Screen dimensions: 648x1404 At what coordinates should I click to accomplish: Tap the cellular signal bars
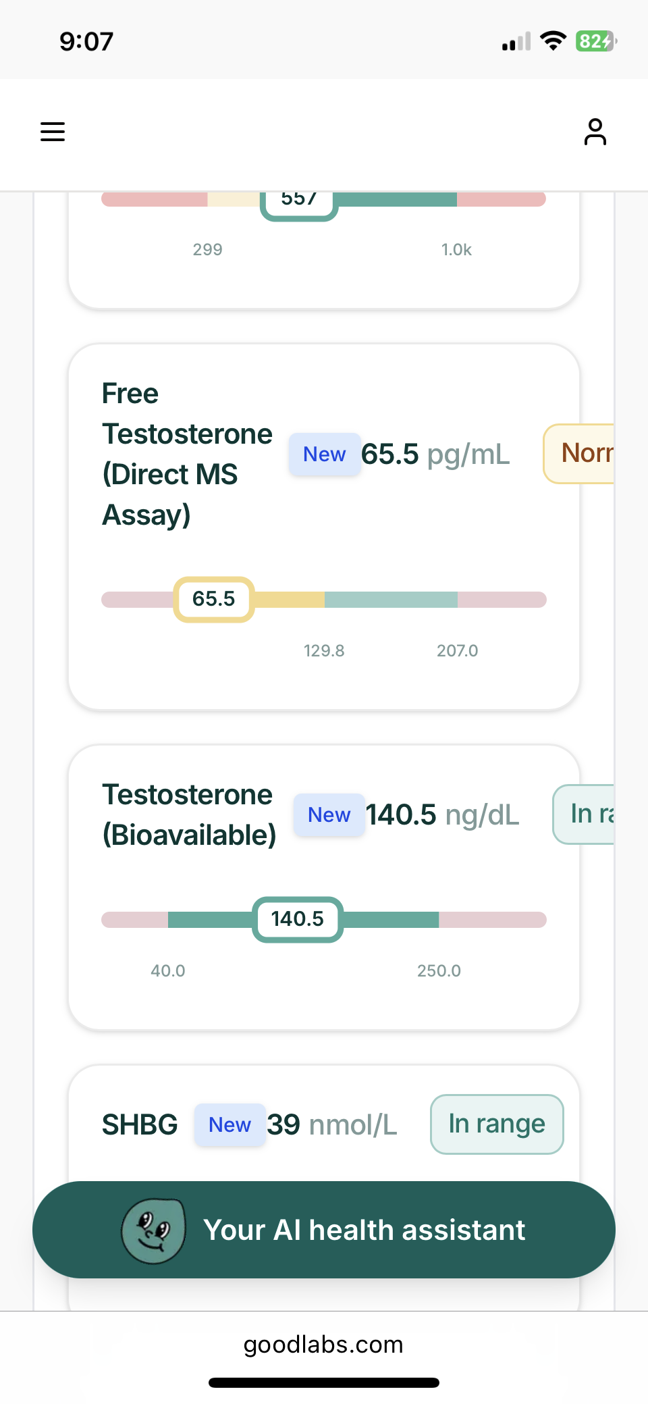coord(516,42)
